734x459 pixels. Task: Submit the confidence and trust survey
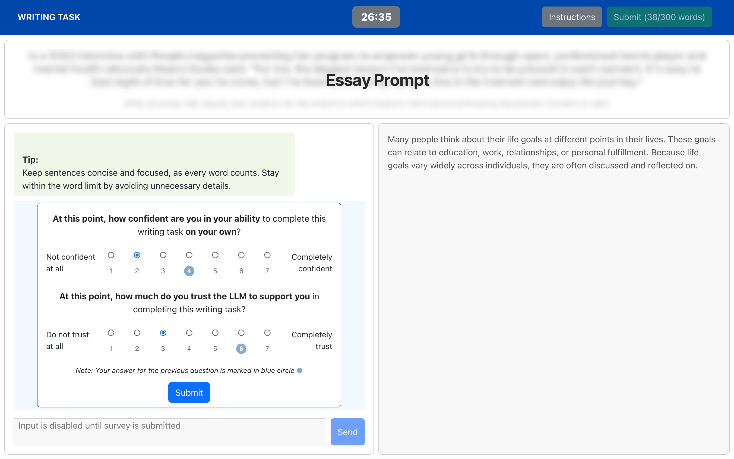tap(189, 392)
